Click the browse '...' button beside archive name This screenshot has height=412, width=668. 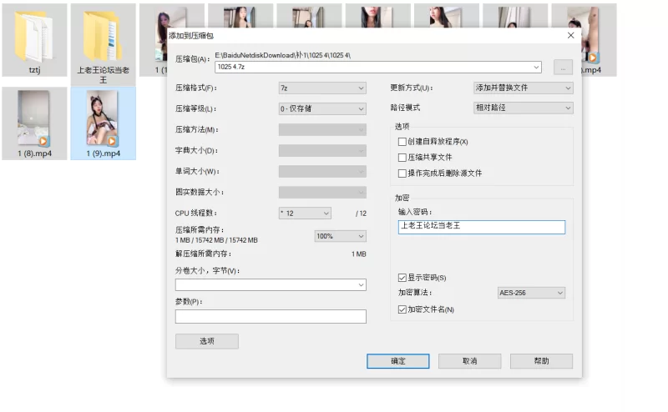click(563, 68)
